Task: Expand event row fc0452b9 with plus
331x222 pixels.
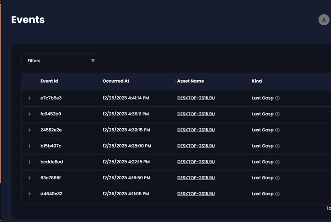Action: pos(30,114)
